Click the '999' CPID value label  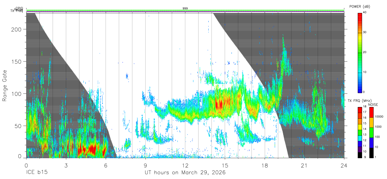pos(185,9)
